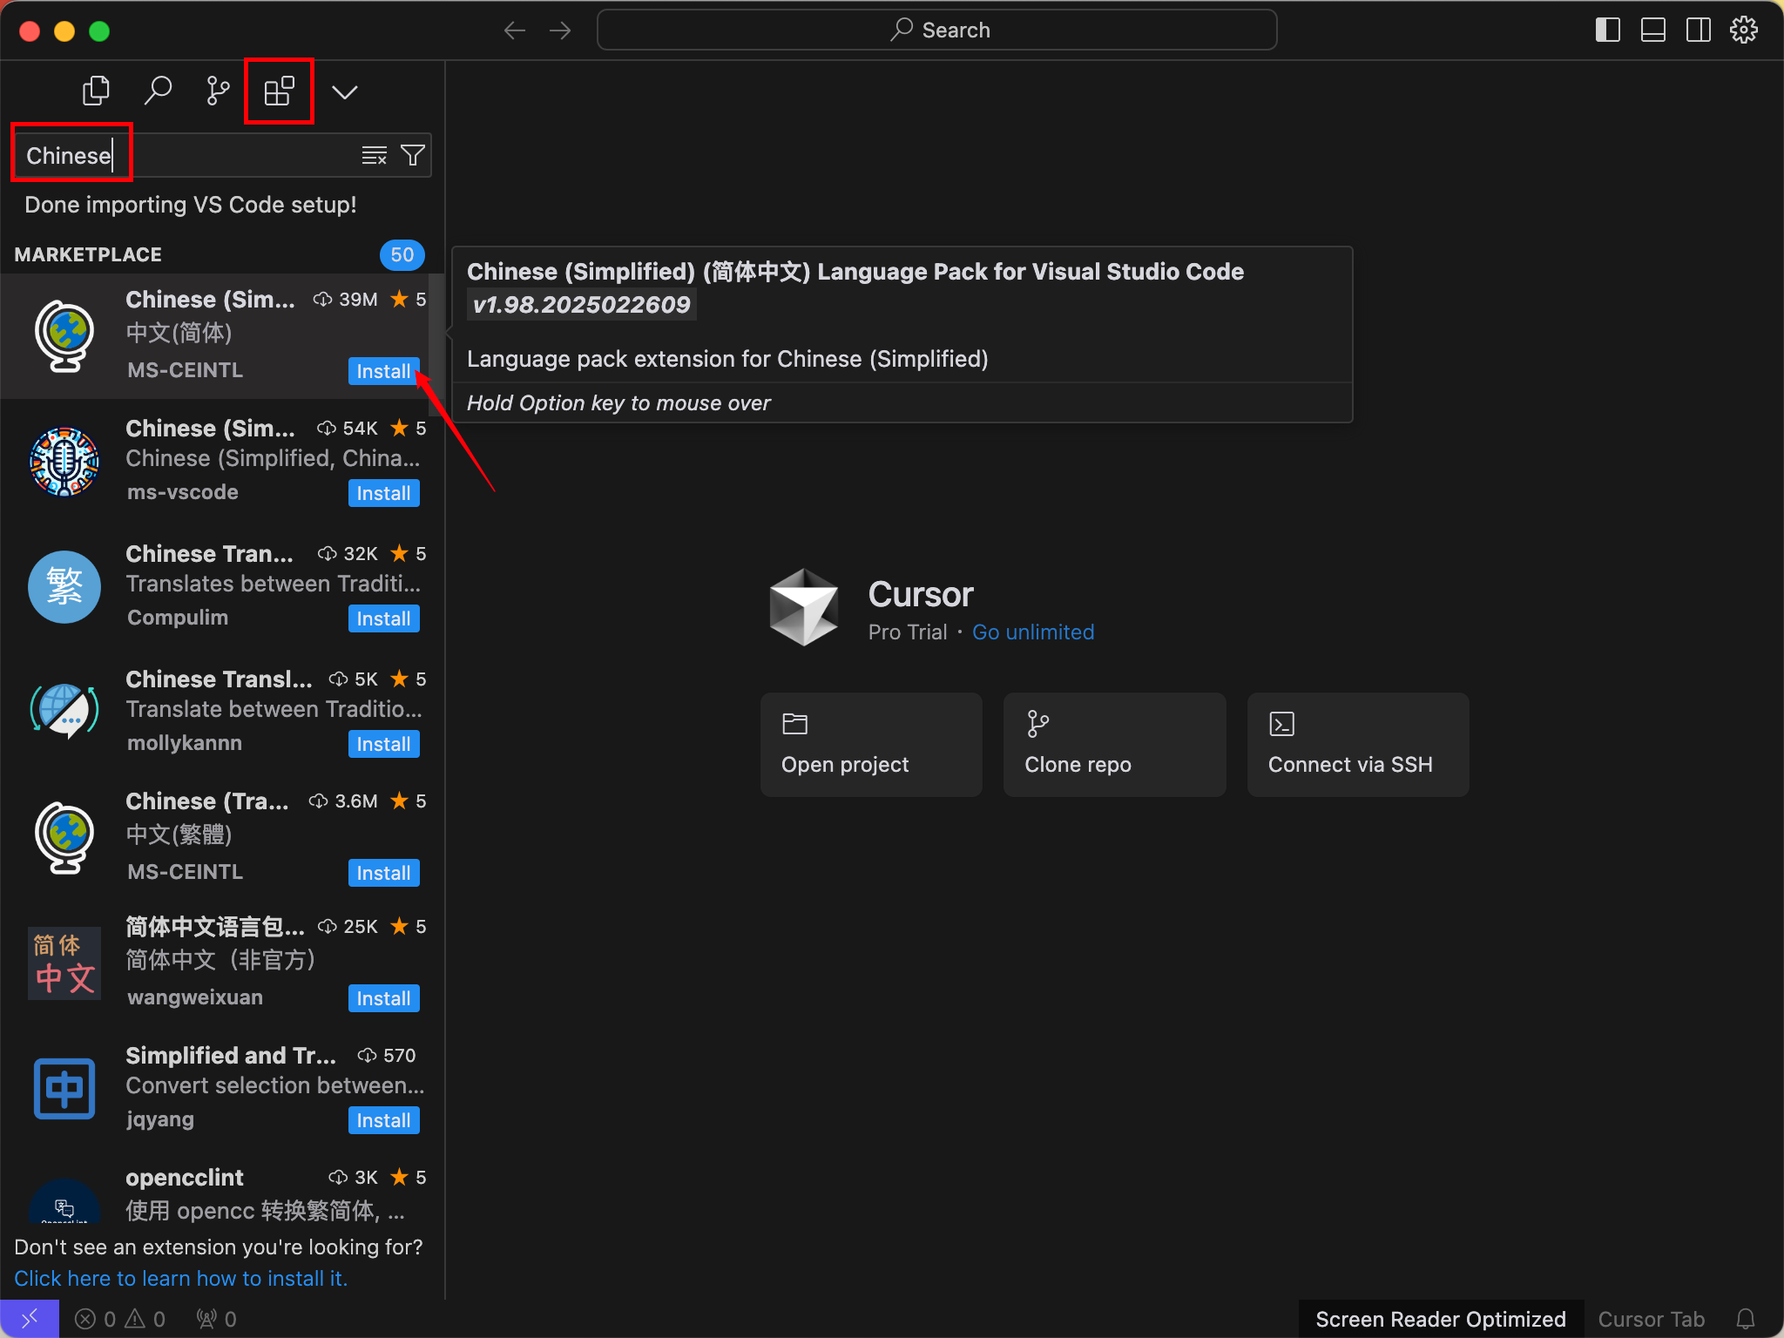Open the Explorer files icon
1784x1338 pixels.
tap(96, 91)
